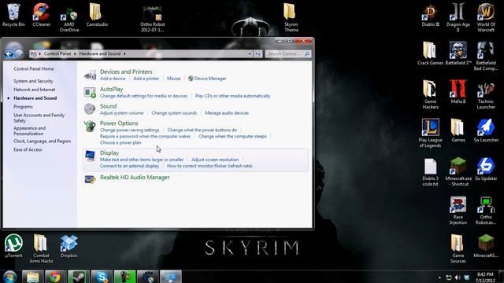
Task: Open Race Injection desktop shortcut
Action: click(458, 211)
